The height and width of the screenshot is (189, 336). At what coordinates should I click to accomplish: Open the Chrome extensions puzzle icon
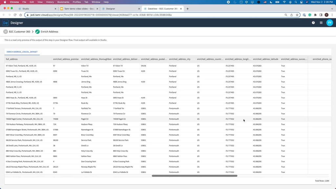click(315, 15)
